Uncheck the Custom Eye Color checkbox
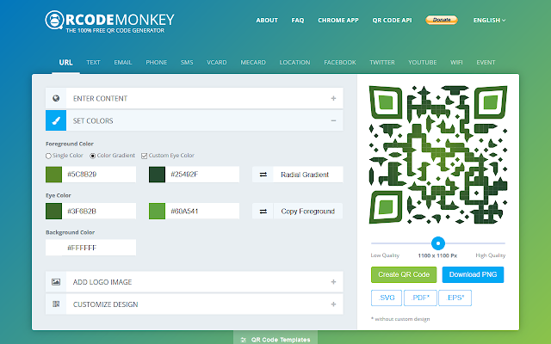Screen dimensions: 551x344 [x=144, y=156]
